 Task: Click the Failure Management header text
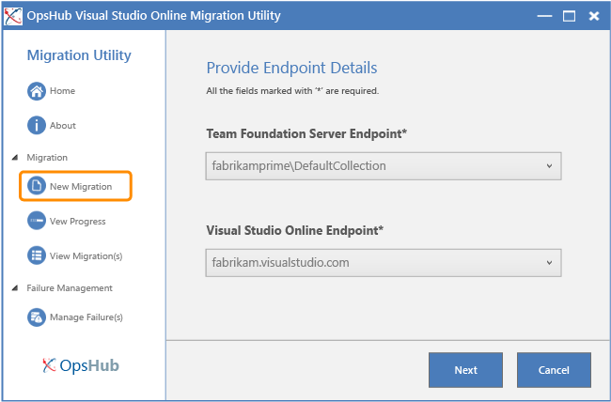click(70, 287)
